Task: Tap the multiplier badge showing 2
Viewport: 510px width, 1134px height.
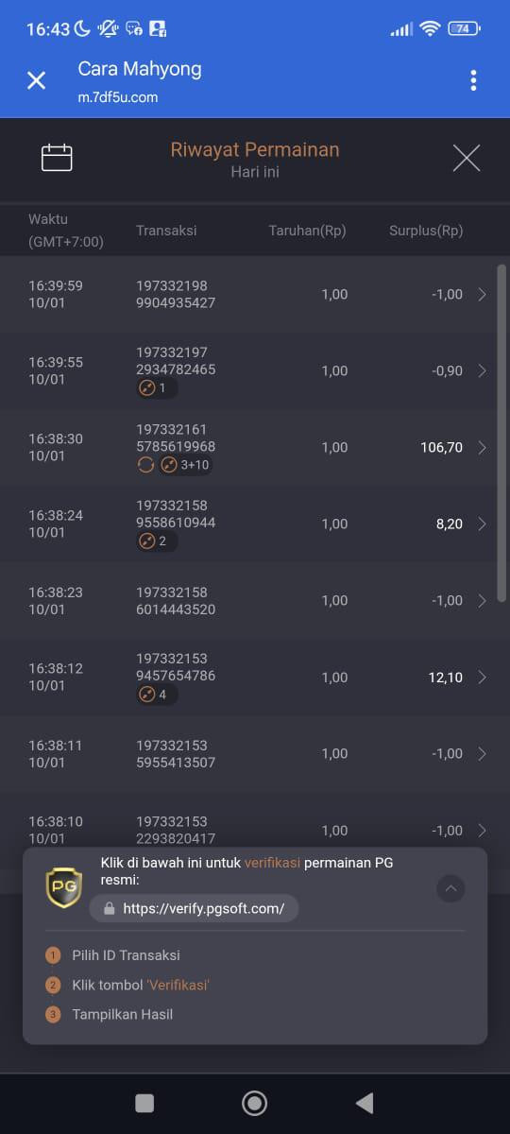Action: pos(157,541)
